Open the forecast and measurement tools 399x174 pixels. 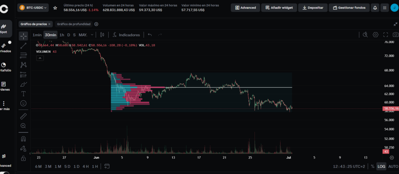[x=23, y=74]
